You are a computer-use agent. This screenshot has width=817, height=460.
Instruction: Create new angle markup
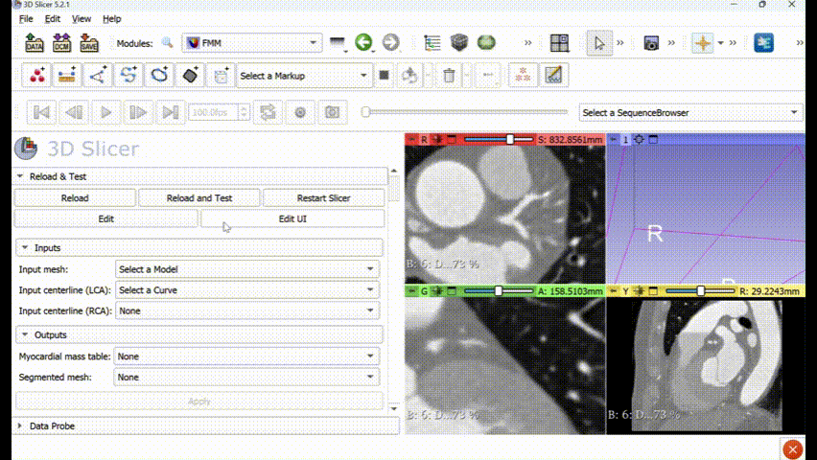tap(98, 76)
